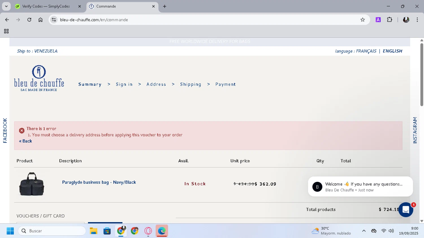Open the tab search dropdown arrow
424x238 pixels.
[6, 6]
